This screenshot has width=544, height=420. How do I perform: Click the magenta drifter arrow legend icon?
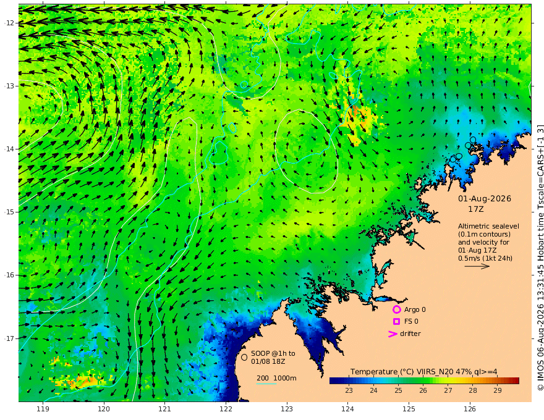(x=393, y=334)
